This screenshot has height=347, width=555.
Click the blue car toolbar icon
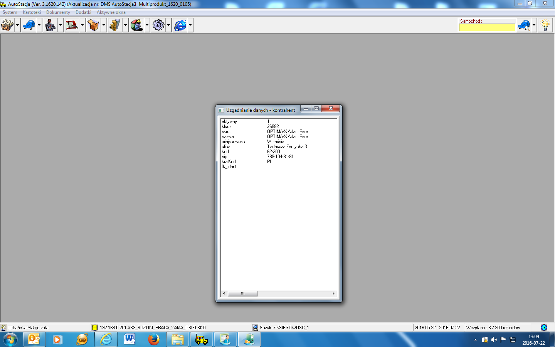tap(29, 25)
